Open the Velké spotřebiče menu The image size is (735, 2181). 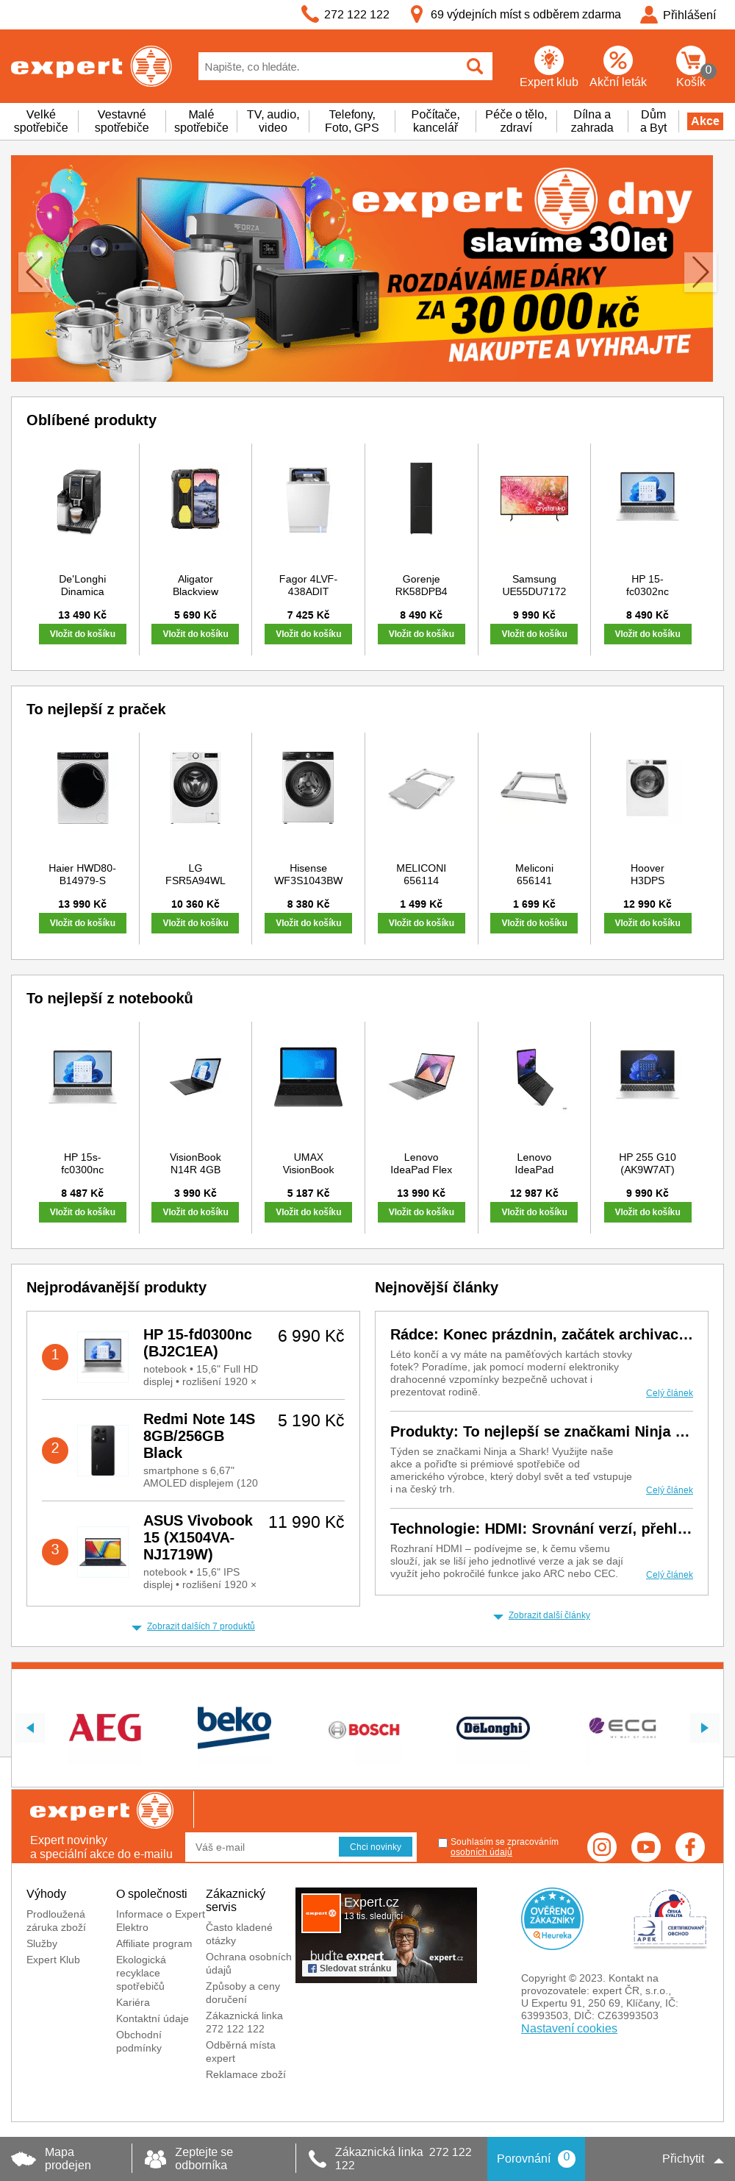40,121
